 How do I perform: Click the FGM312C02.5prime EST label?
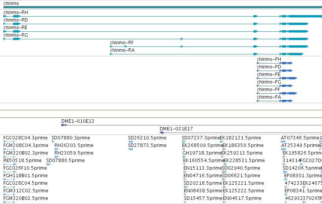pyautogui.click(x=26, y=191)
